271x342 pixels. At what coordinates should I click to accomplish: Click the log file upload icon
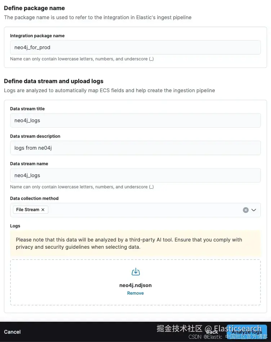tap(135, 272)
